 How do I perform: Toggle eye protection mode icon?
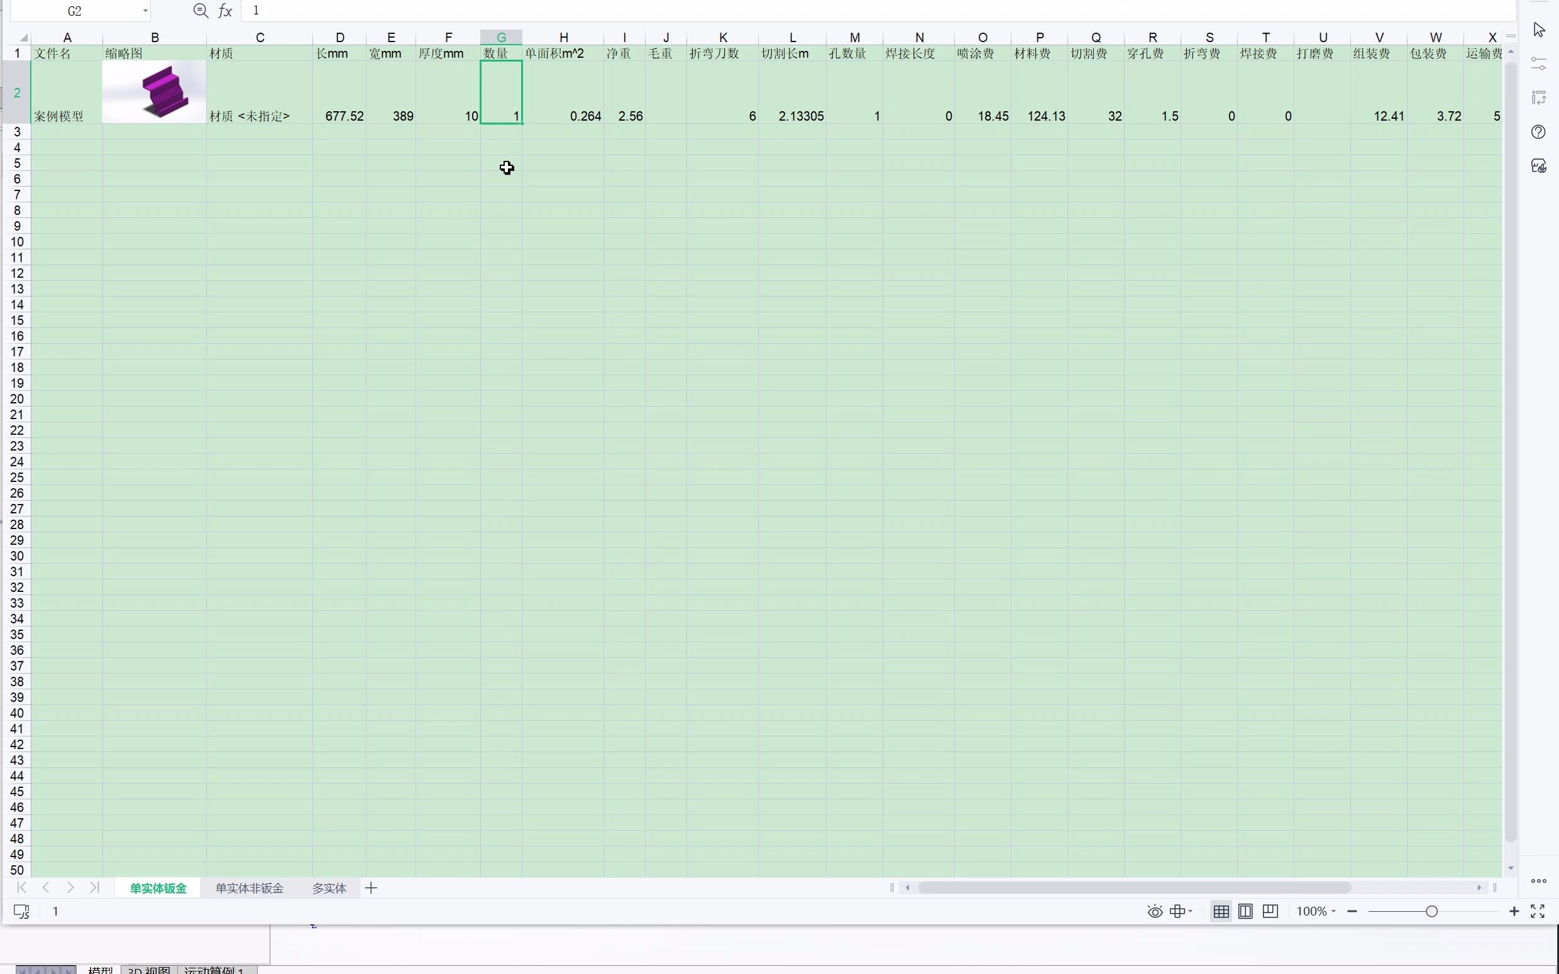[x=1154, y=911]
